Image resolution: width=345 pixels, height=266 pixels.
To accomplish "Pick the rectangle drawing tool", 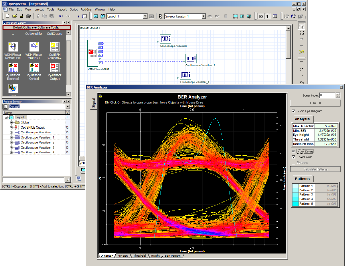I will [301, 63].
